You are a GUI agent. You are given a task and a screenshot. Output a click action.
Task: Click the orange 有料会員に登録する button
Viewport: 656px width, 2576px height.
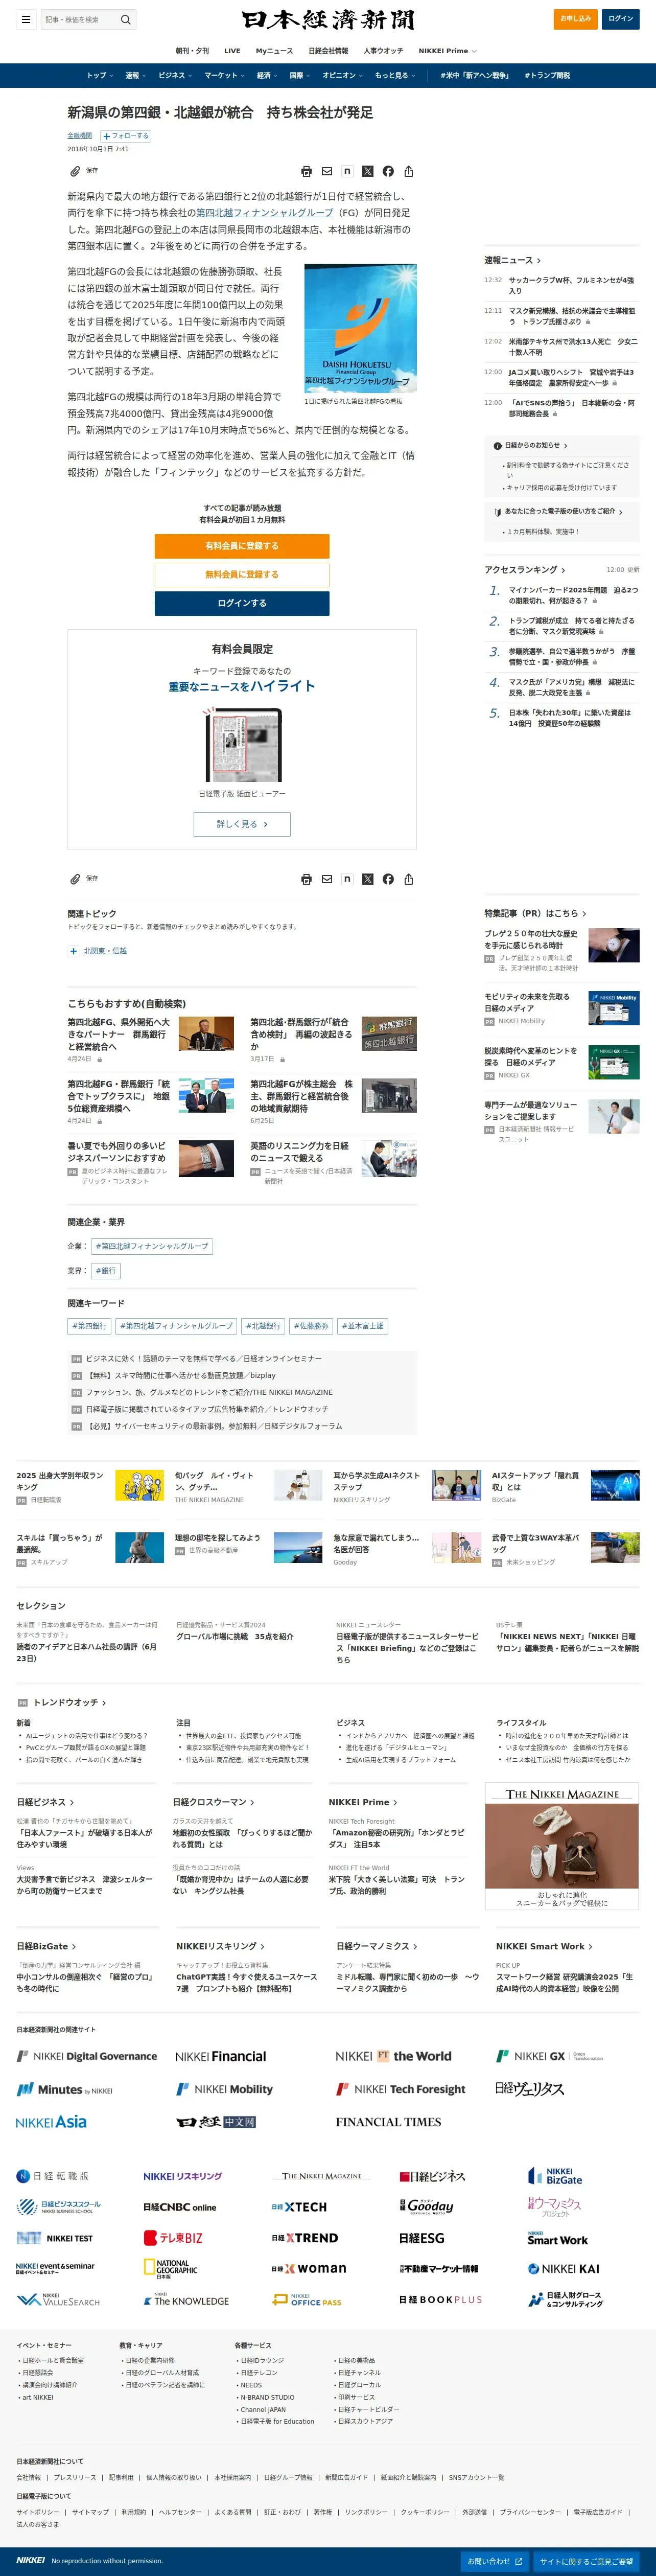242,546
